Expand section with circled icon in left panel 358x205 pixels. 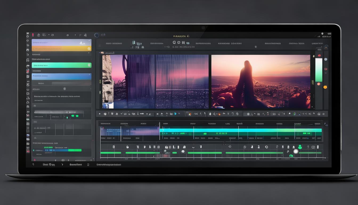[64, 89]
